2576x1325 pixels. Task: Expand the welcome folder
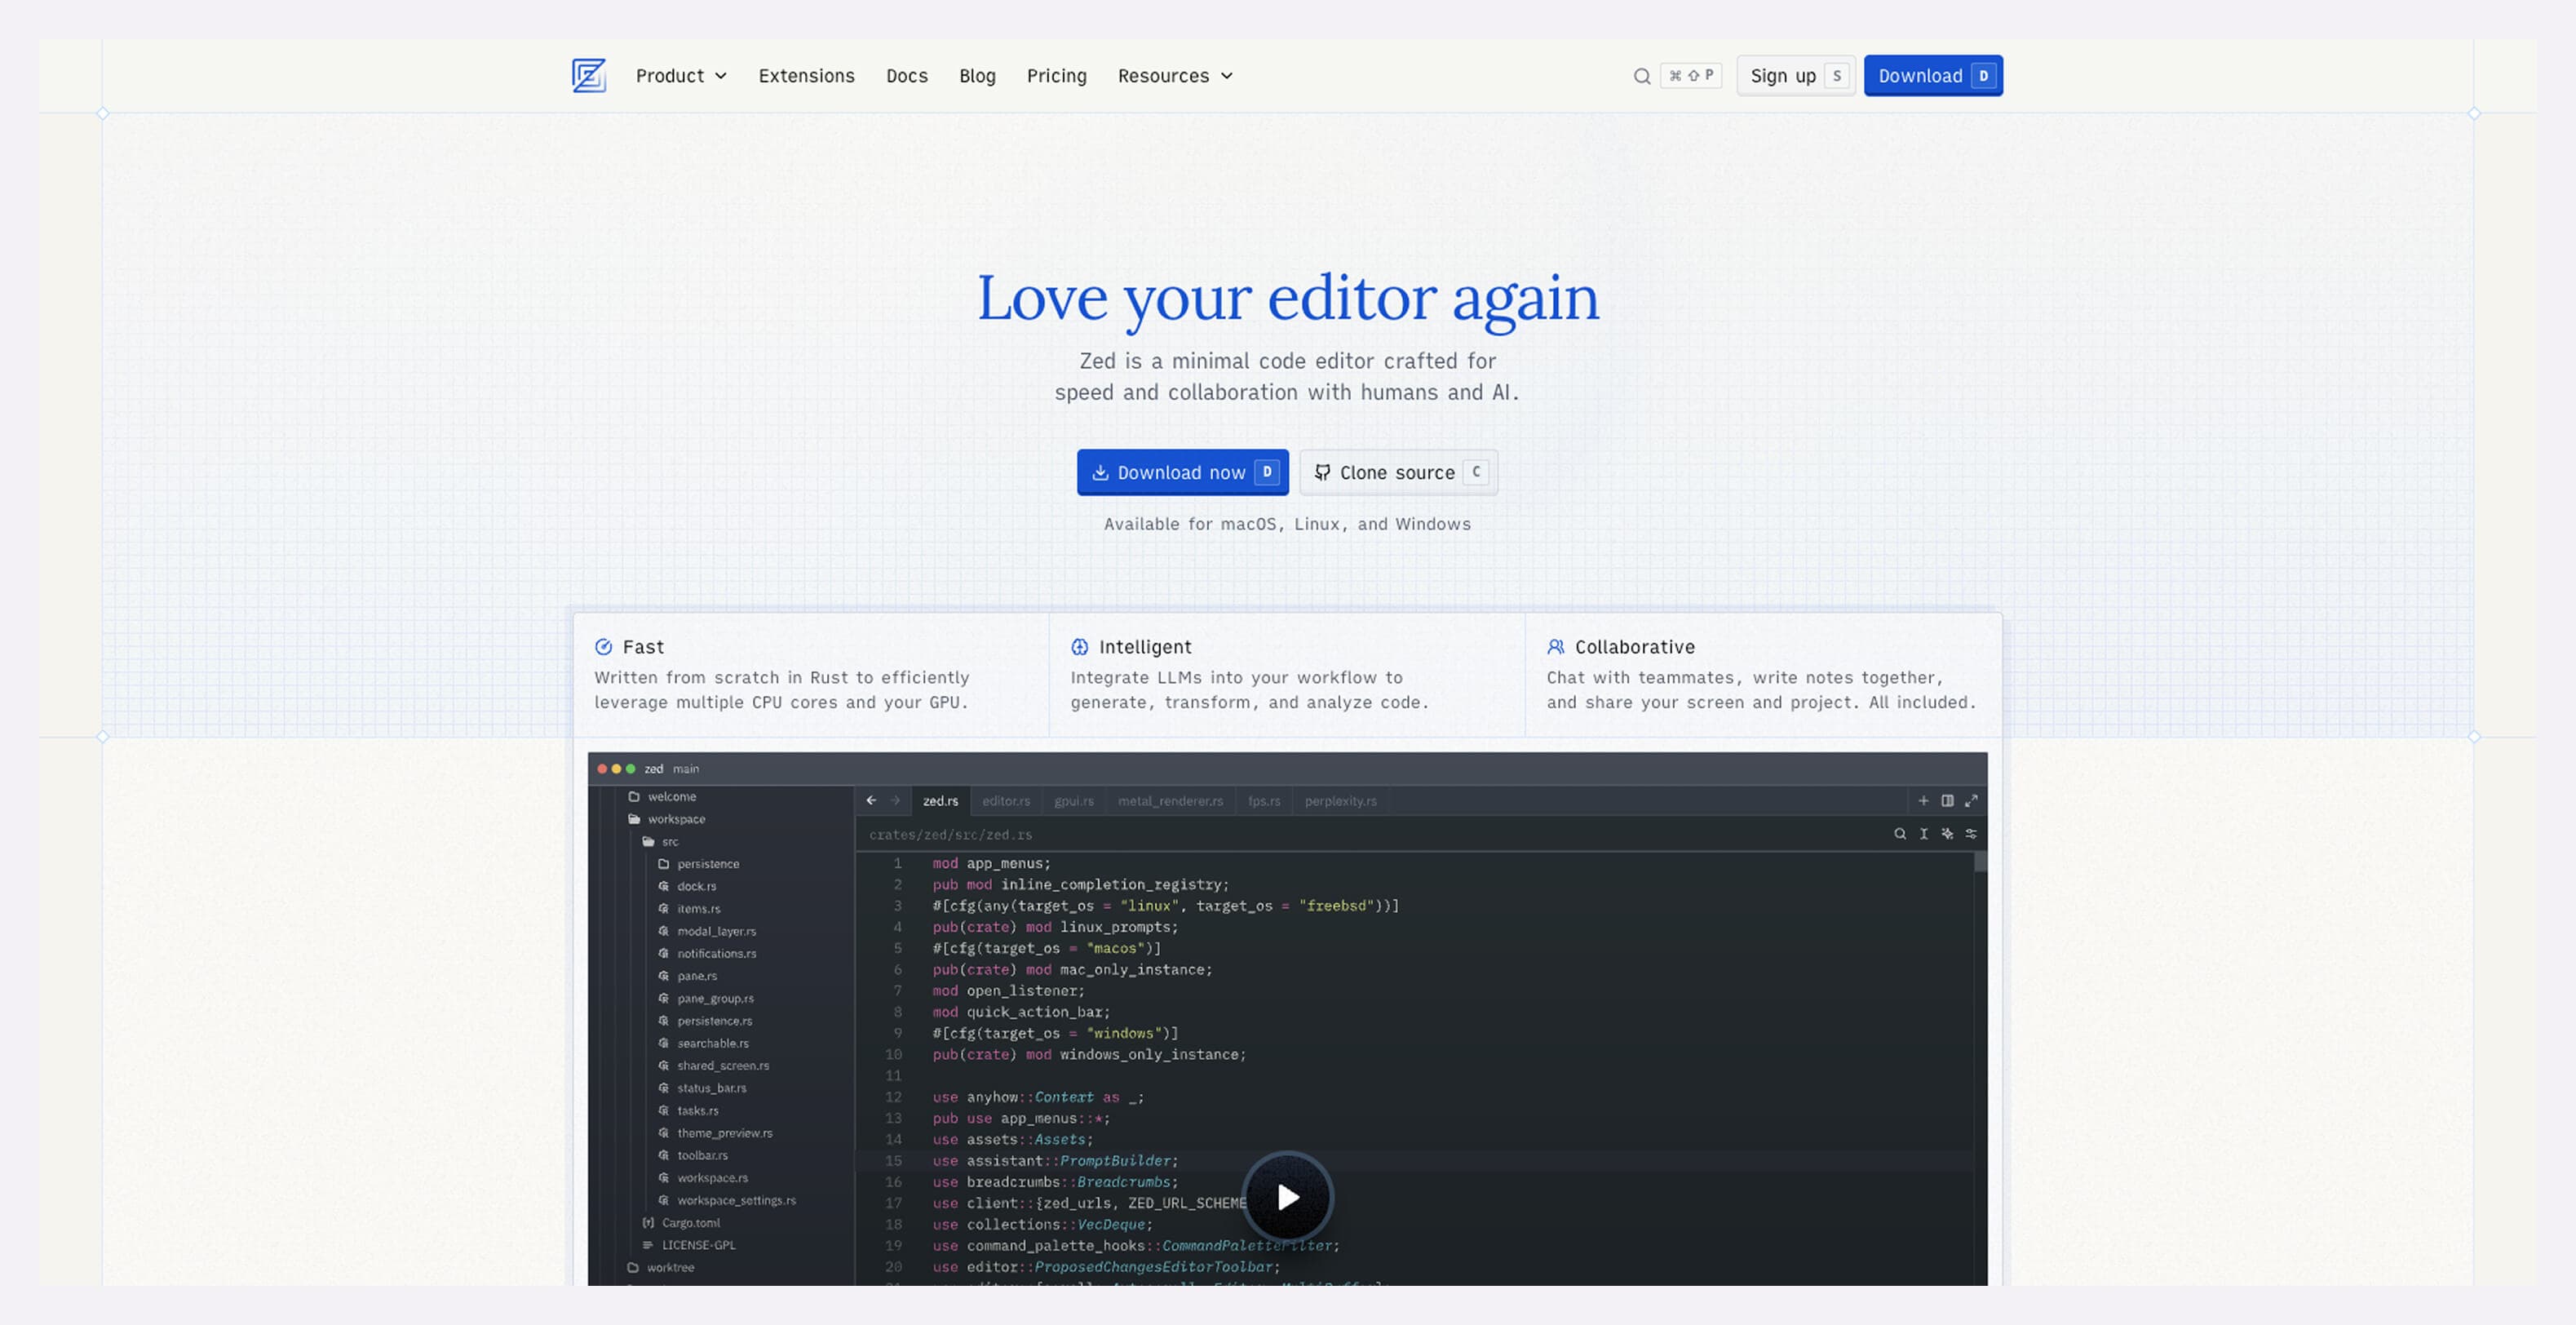click(662, 797)
